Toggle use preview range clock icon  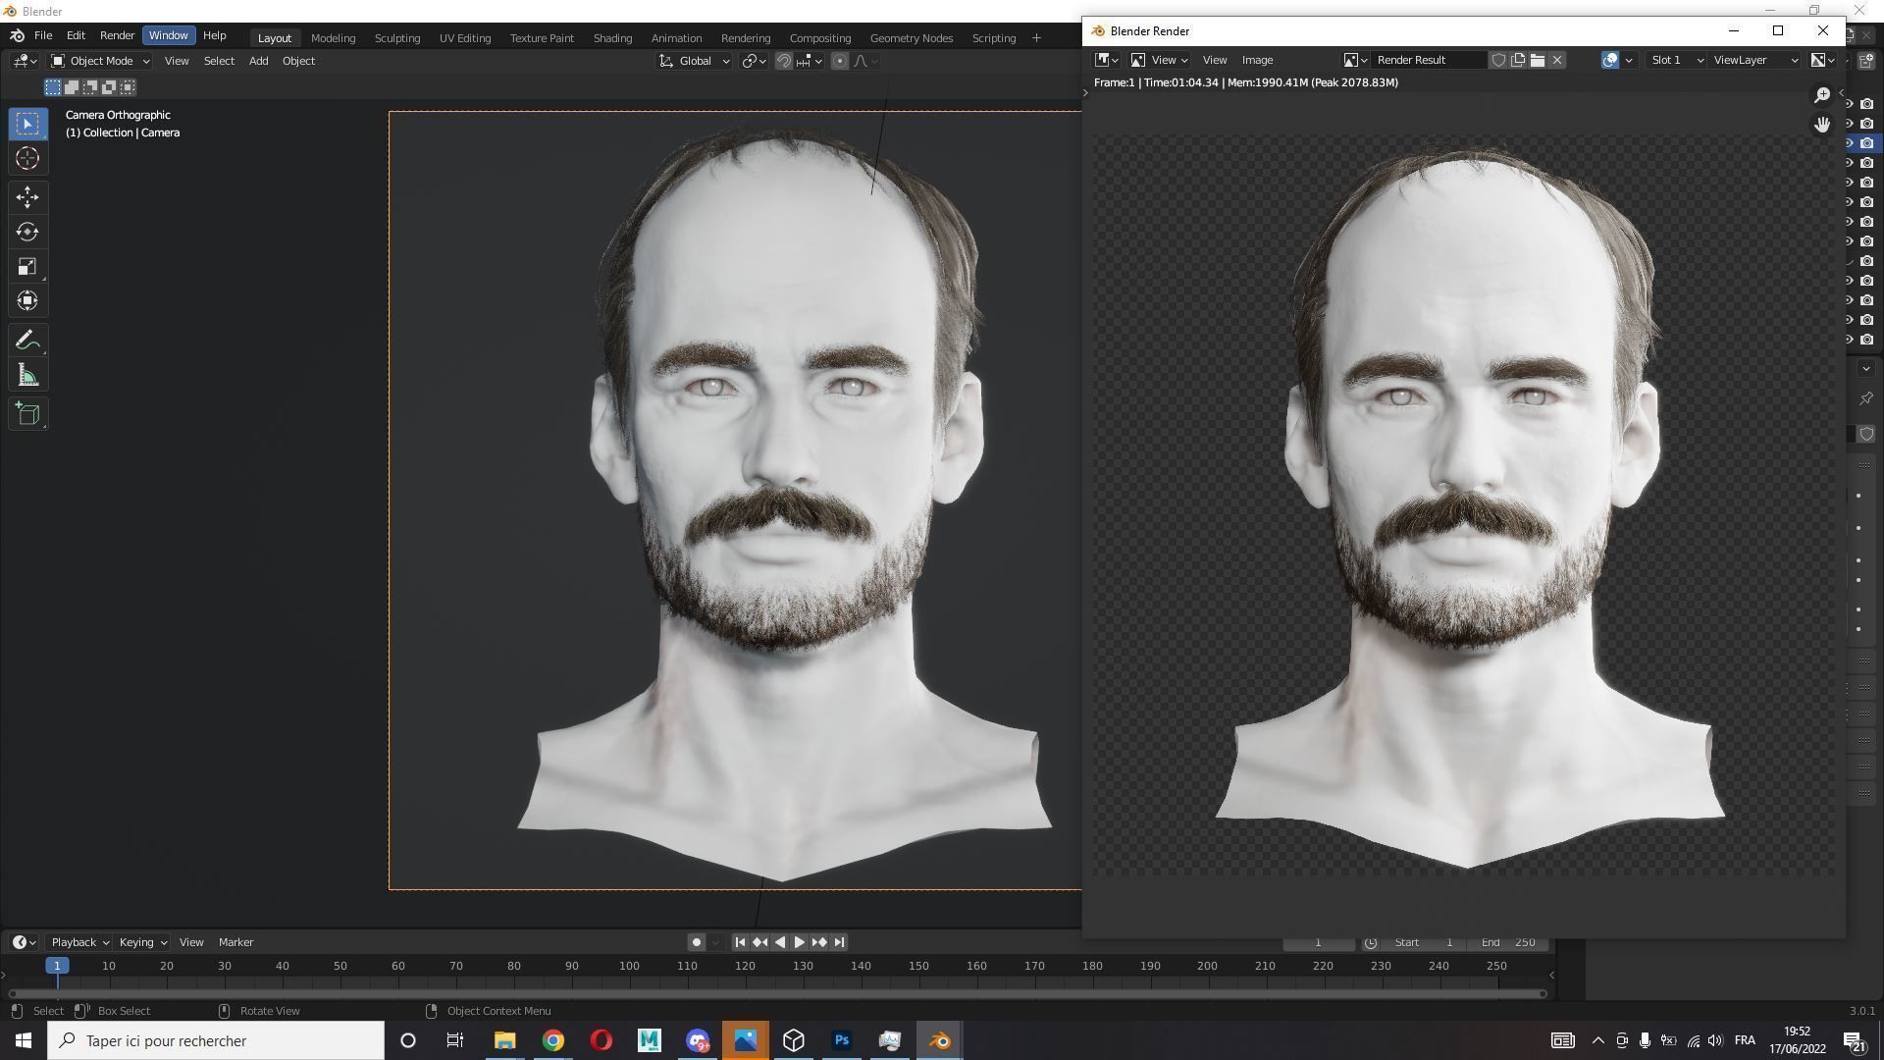pos(1371,942)
